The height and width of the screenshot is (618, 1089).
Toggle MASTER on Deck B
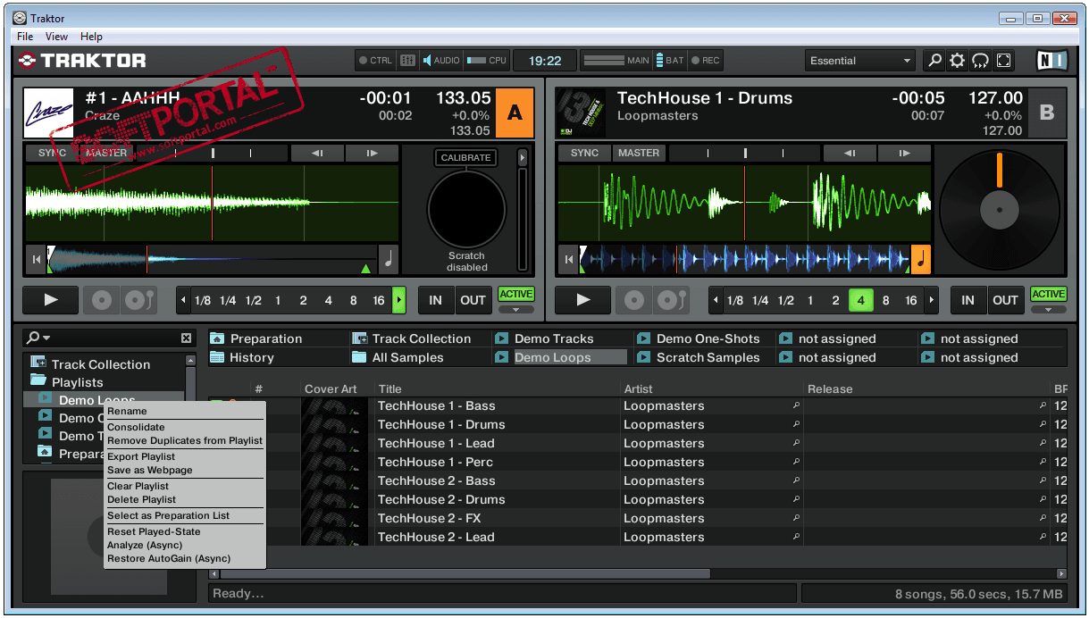point(639,153)
